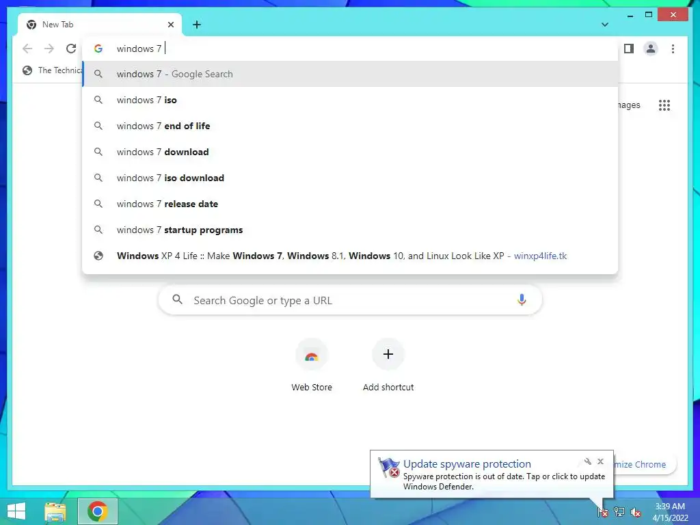
Task: Click the back navigation arrow
Action: [x=27, y=49]
